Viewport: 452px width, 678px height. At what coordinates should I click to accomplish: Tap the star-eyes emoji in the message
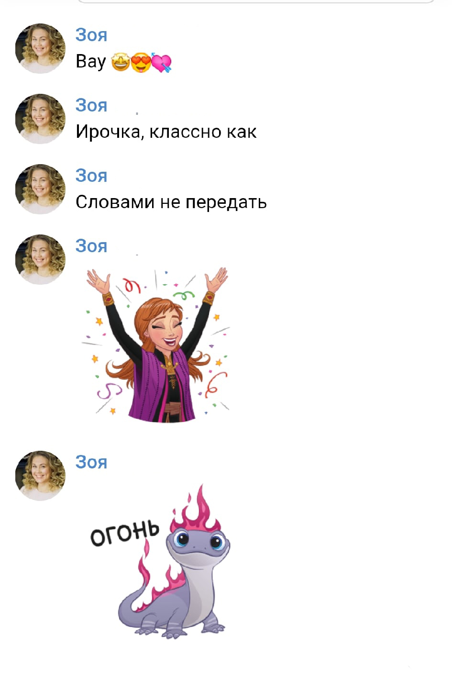[120, 63]
